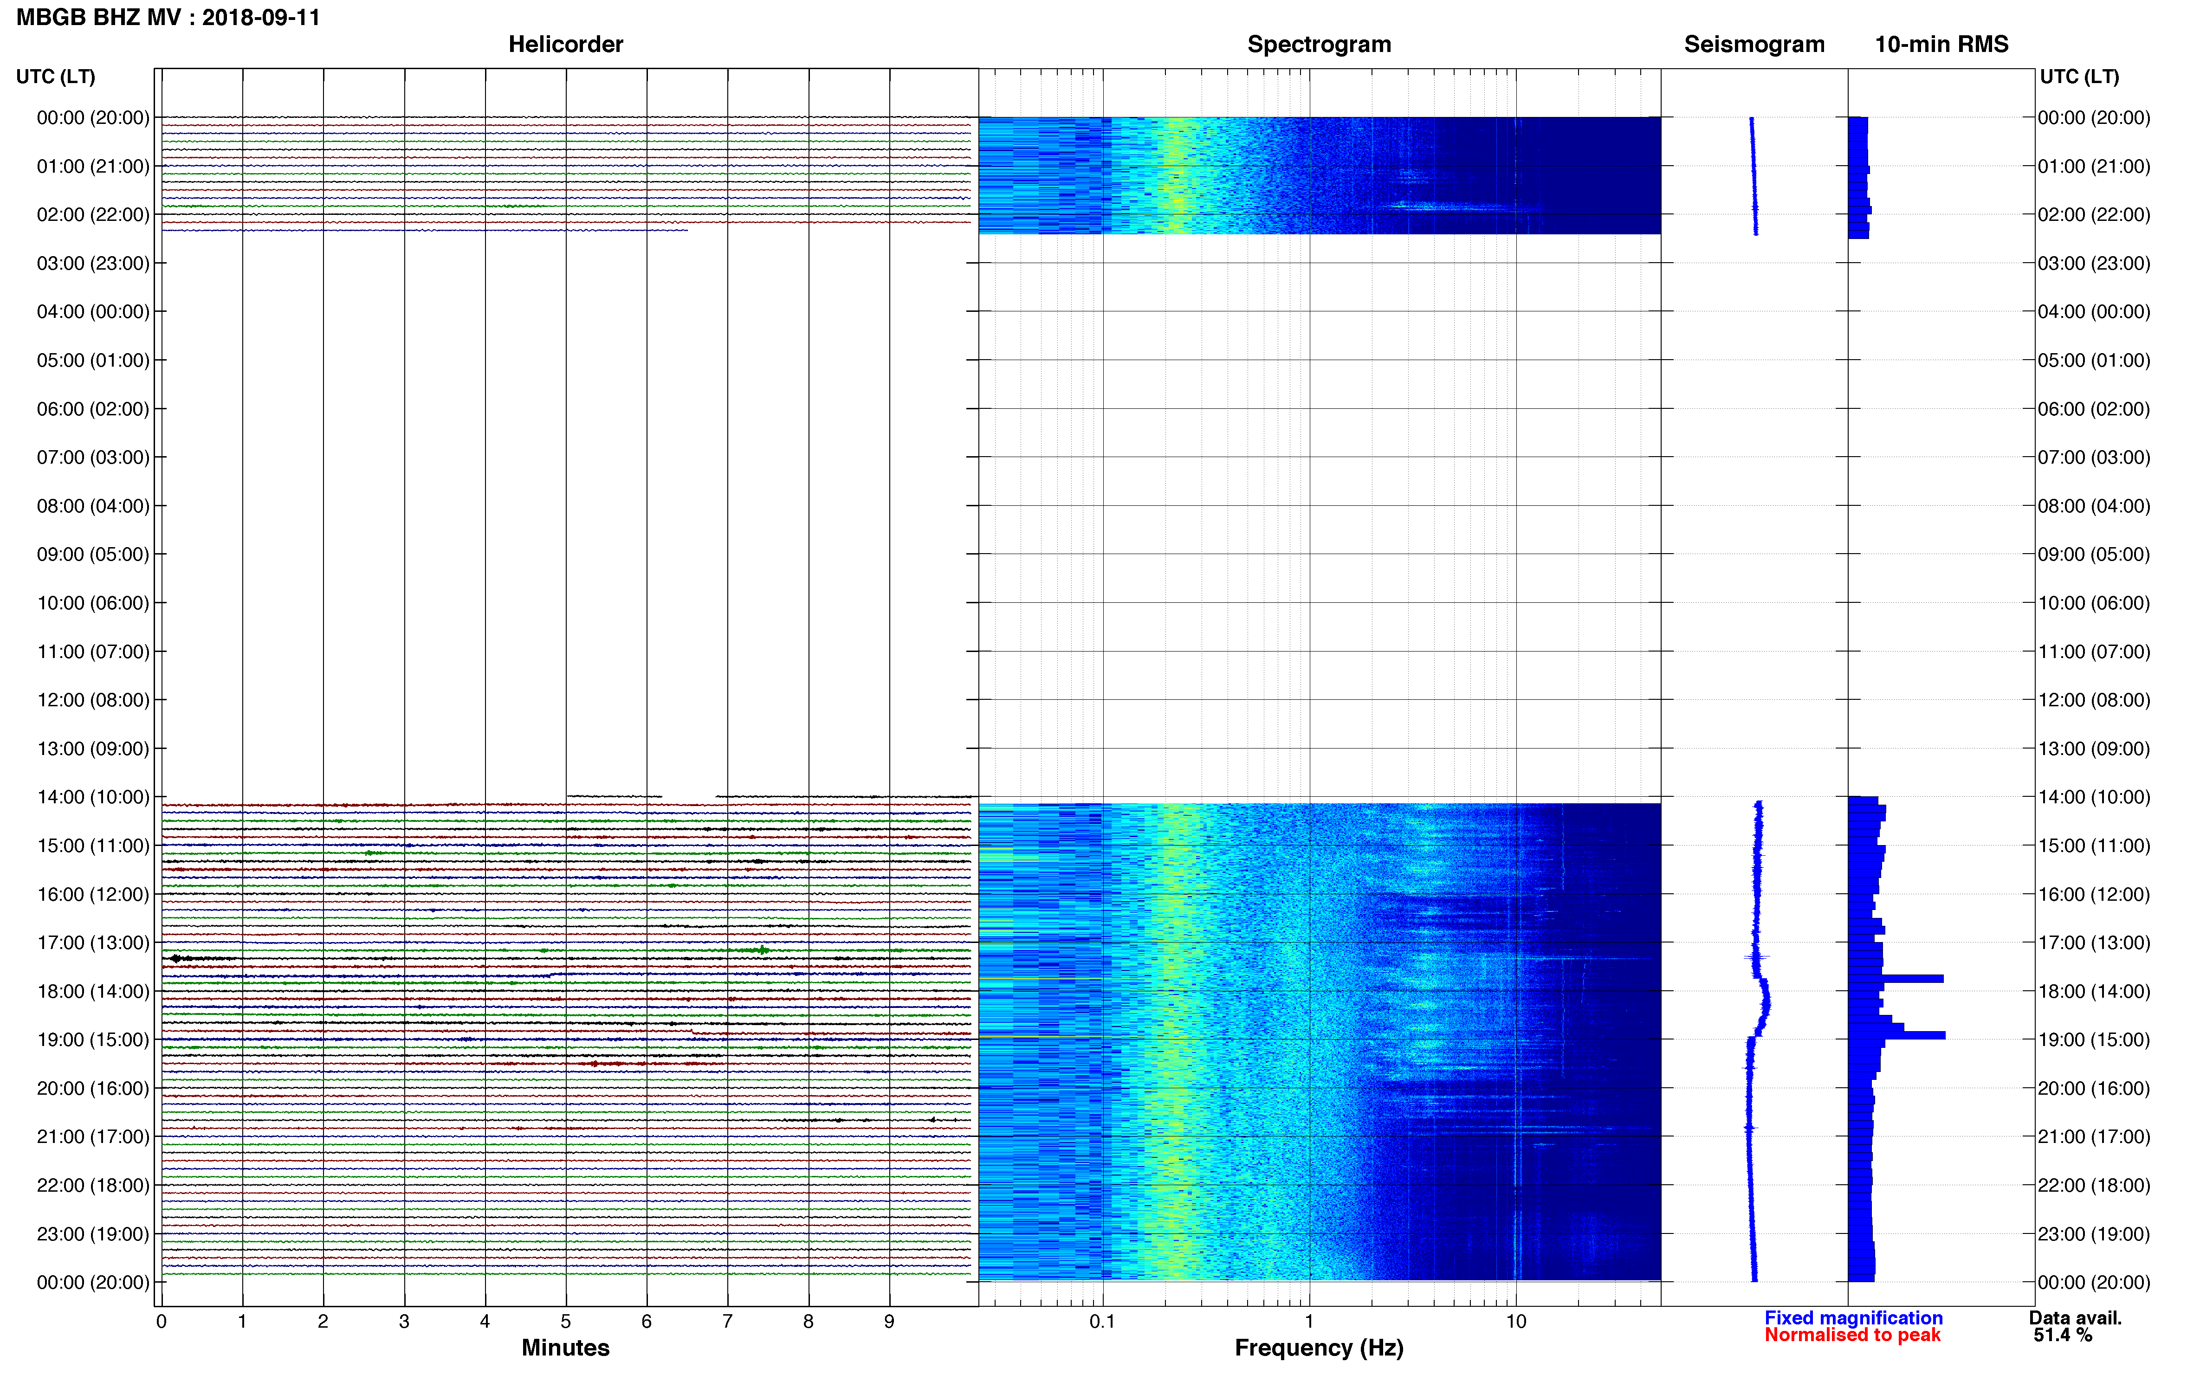Select left time label '01:00 (21:00)'
This screenshot has height=1375, width=2200.
click(93, 167)
